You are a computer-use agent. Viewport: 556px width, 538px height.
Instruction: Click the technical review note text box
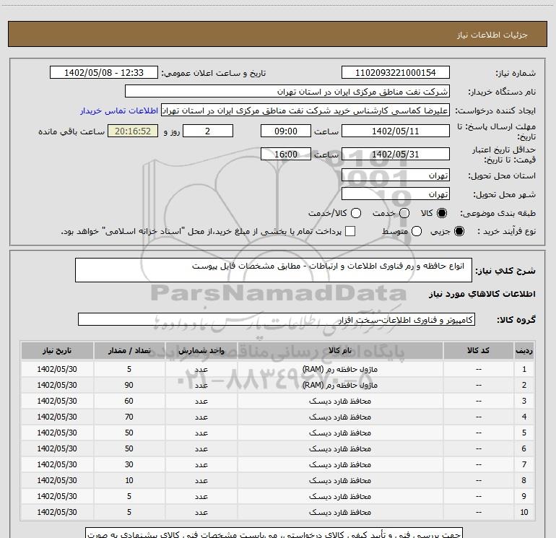click(x=274, y=533)
